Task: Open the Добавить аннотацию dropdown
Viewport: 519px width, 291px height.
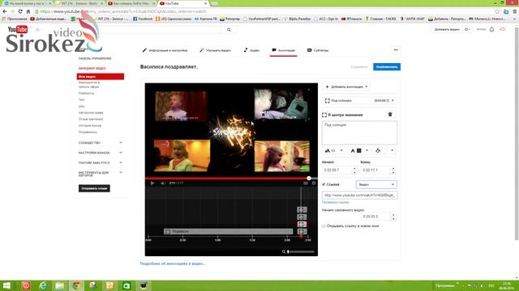Action: click(346, 86)
